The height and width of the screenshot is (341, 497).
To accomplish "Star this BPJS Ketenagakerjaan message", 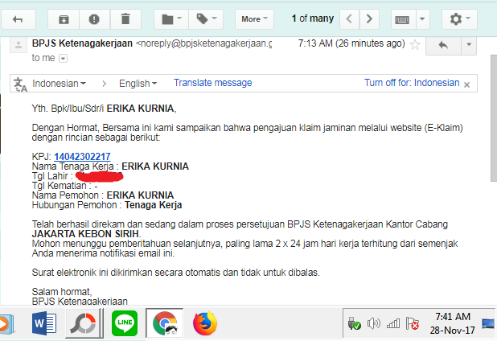I will [415, 45].
